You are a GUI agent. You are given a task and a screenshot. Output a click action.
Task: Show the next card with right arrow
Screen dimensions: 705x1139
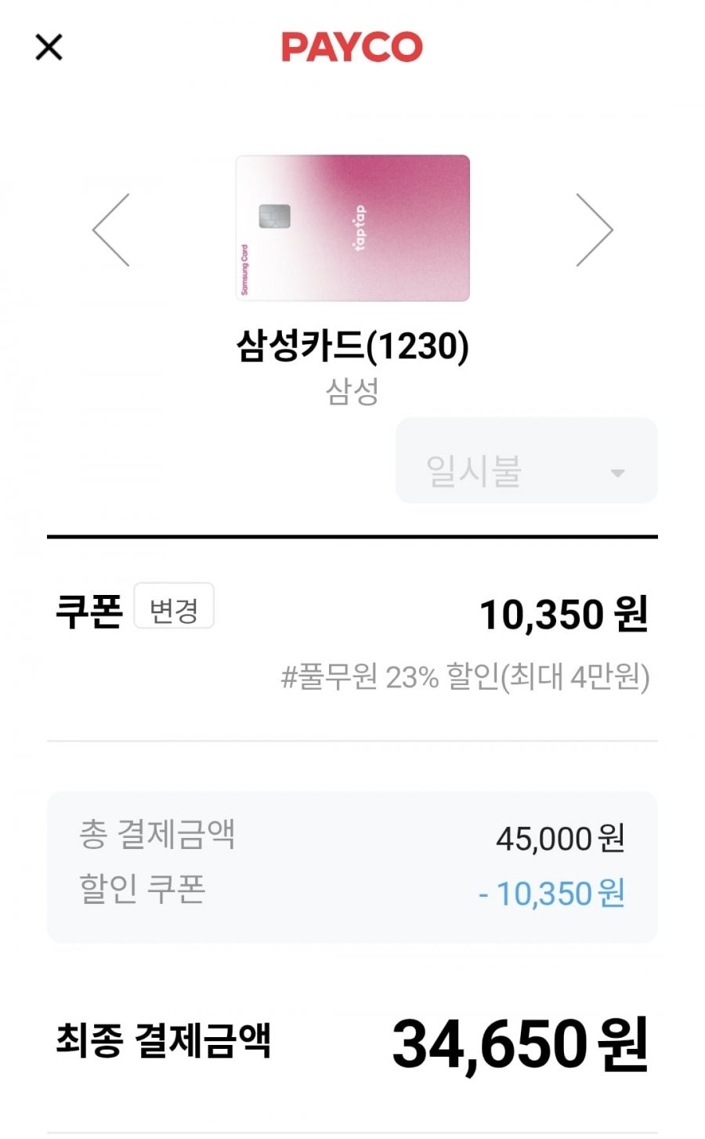click(x=594, y=230)
